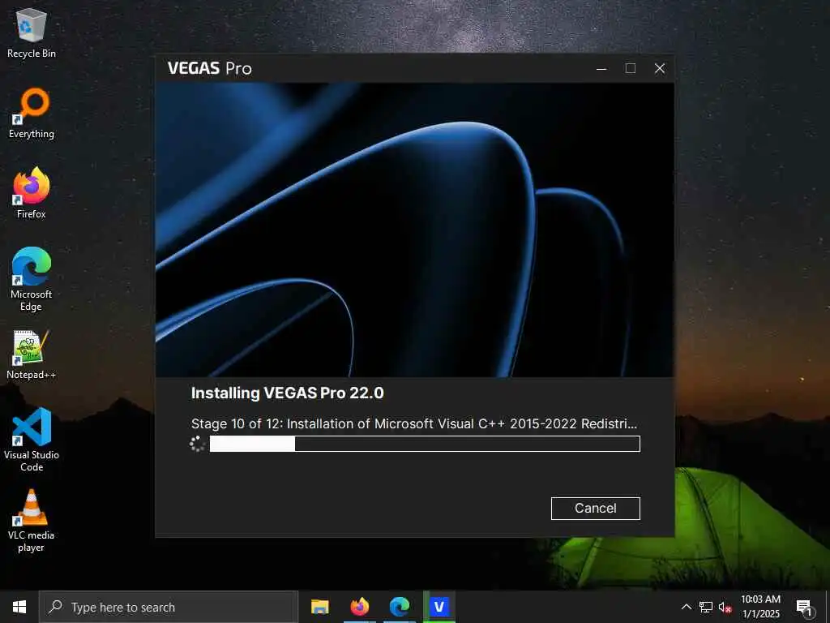Click the 'Stage 10 of 12' status text
Image resolution: width=830 pixels, height=623 pixels.
coord(414,423)
